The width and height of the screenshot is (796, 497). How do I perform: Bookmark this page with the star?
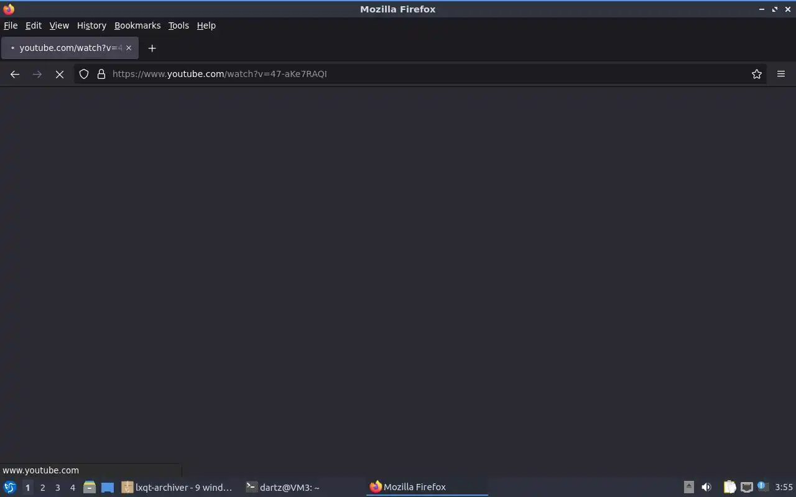[x=757, y=74]
